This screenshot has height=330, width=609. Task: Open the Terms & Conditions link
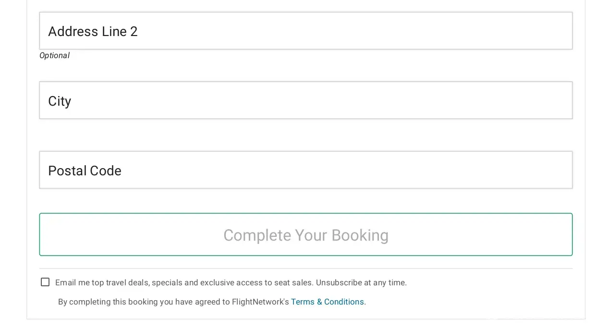coord(328,302)
